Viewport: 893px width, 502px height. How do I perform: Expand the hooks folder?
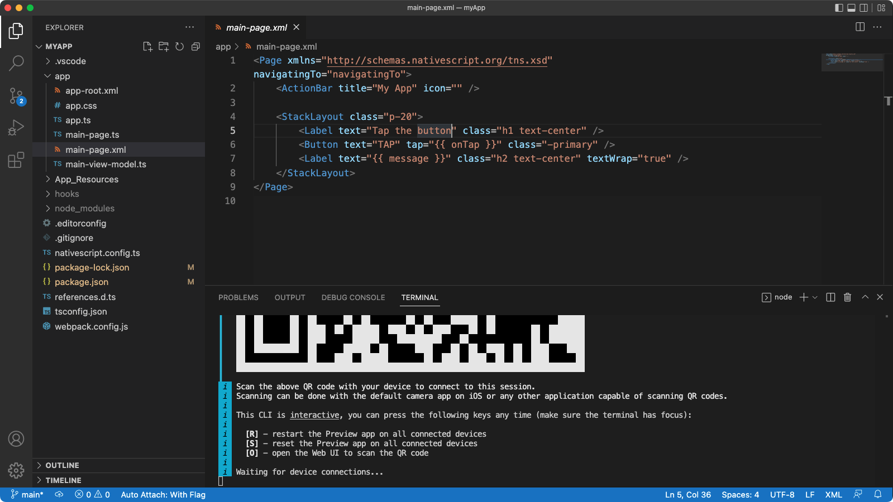click(x=119, y=194)
